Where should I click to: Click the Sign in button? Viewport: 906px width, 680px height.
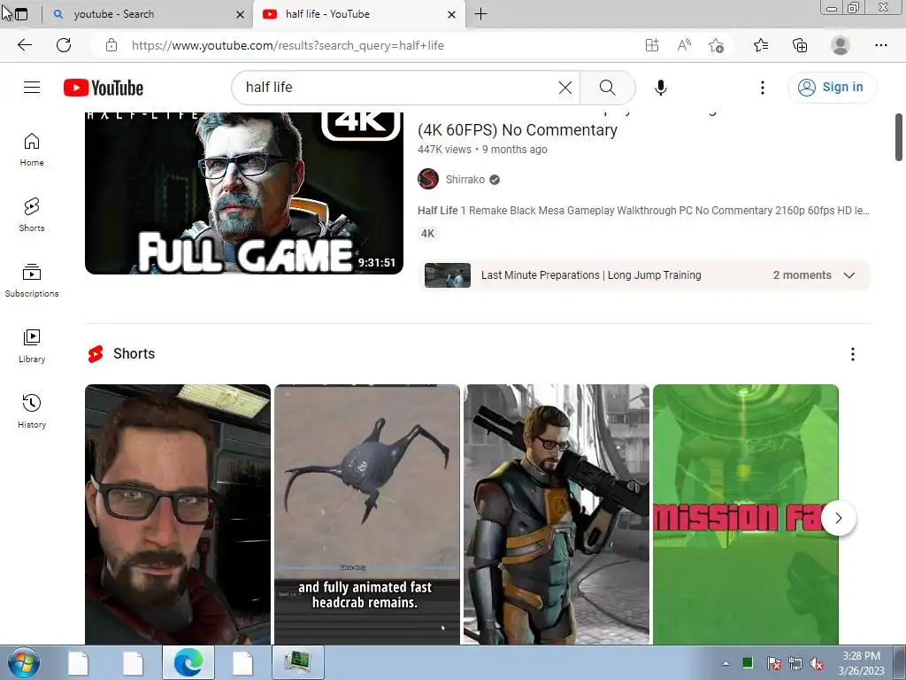click(832, 88)
